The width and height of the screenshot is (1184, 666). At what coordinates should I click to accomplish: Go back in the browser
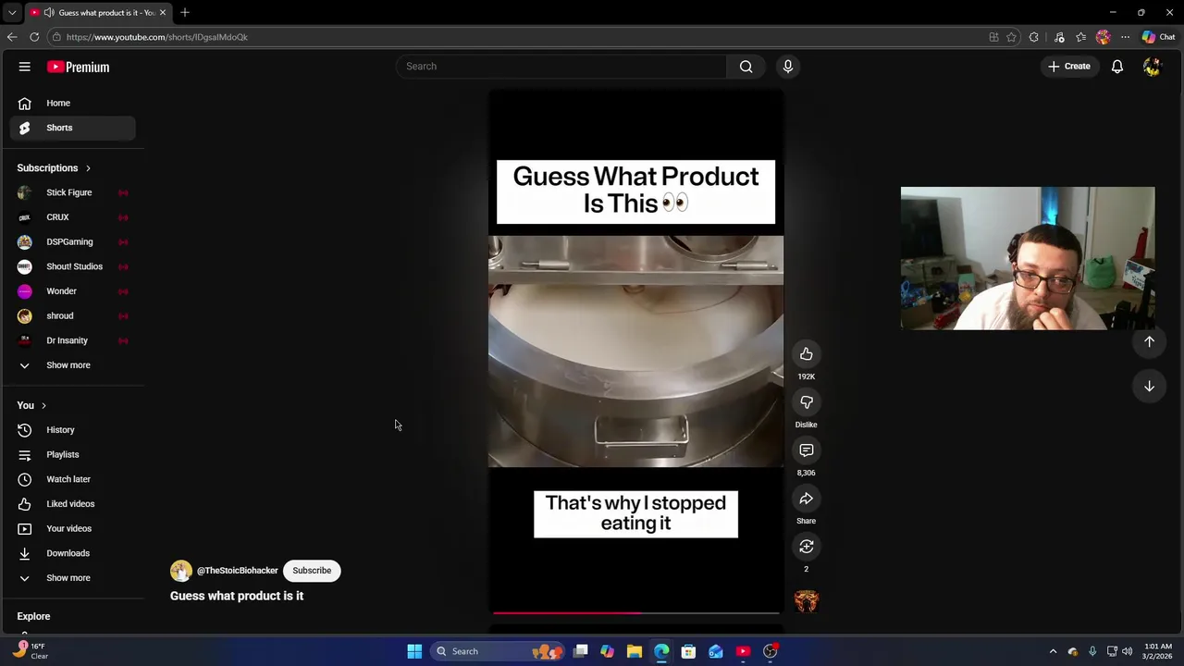point(12,37)
